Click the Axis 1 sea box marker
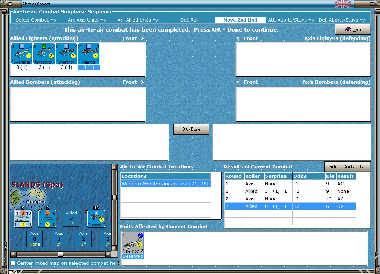The width and height of the screenshot is (380, 274). pyautogui.click(x=59, y=239)
